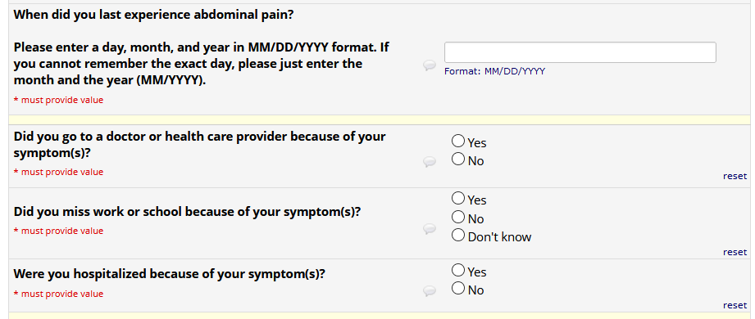Click the 'Did you go to a doctor' label
This screenshot has width=755, height=319.
click(x=199, y=145)
